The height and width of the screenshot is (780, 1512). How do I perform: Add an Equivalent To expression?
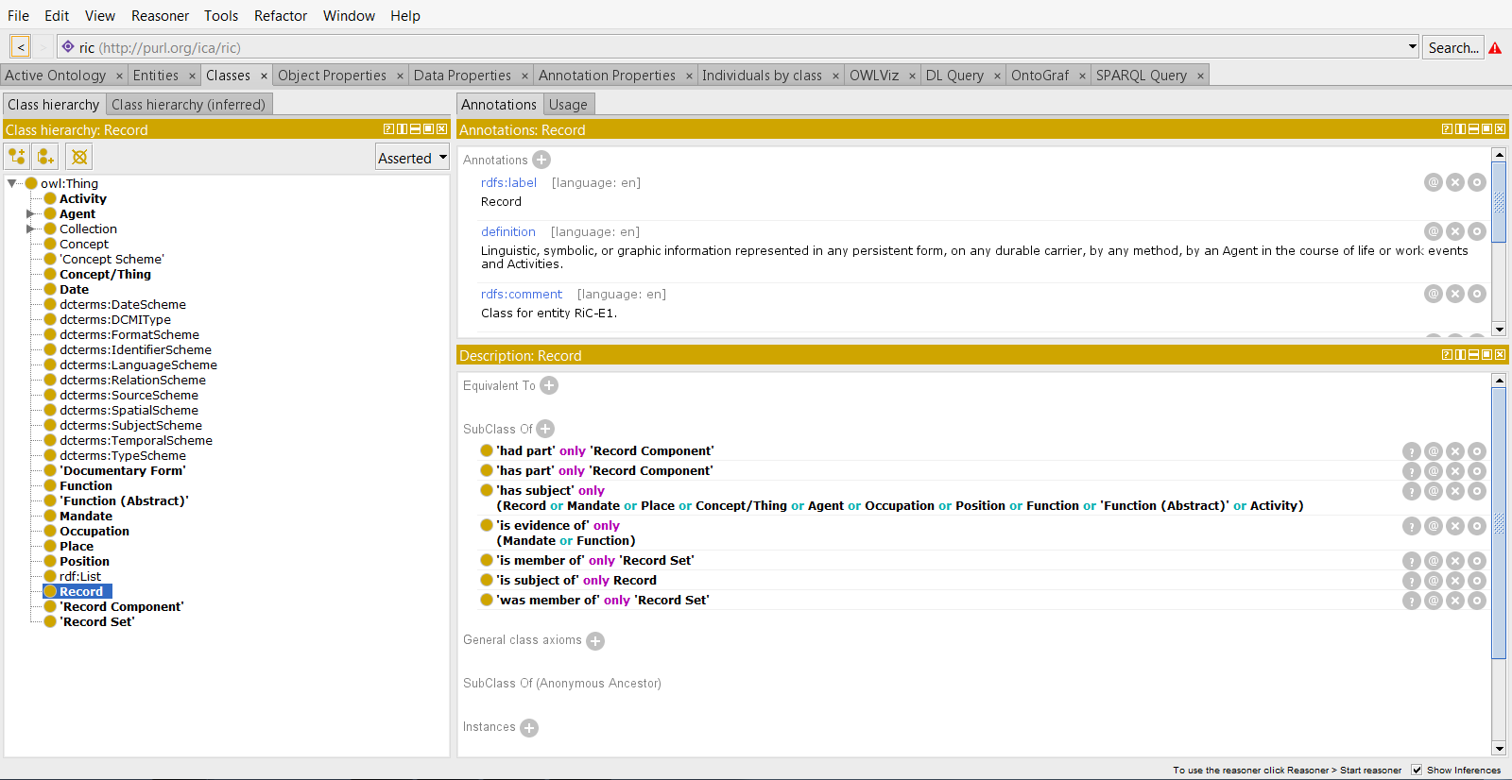(549, 385)
